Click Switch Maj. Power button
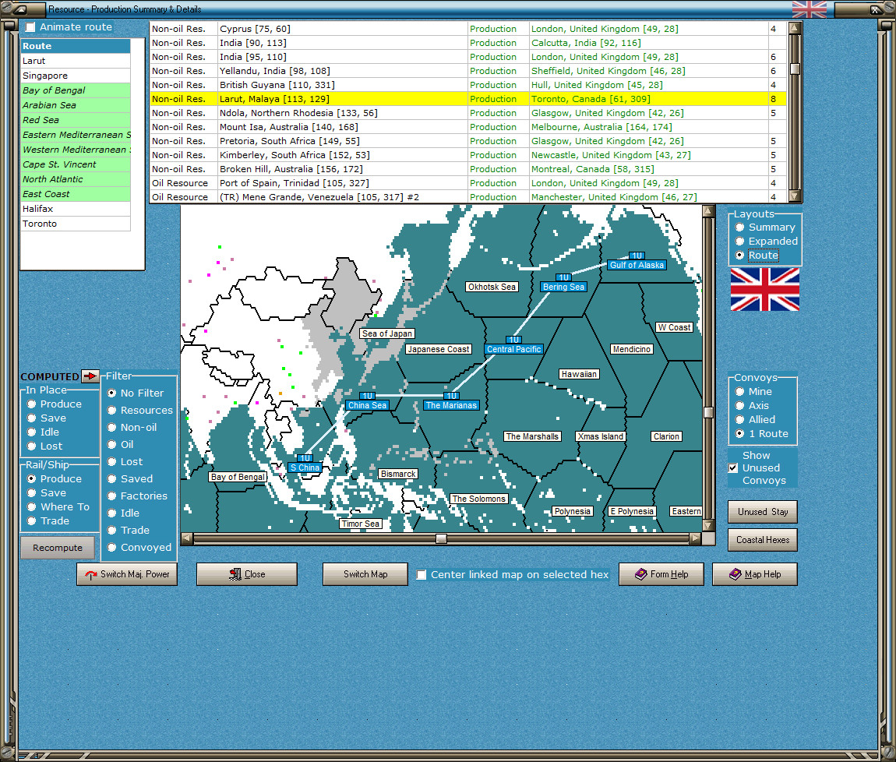The height and width of the screenshot is (762, 896). point(127,574)
